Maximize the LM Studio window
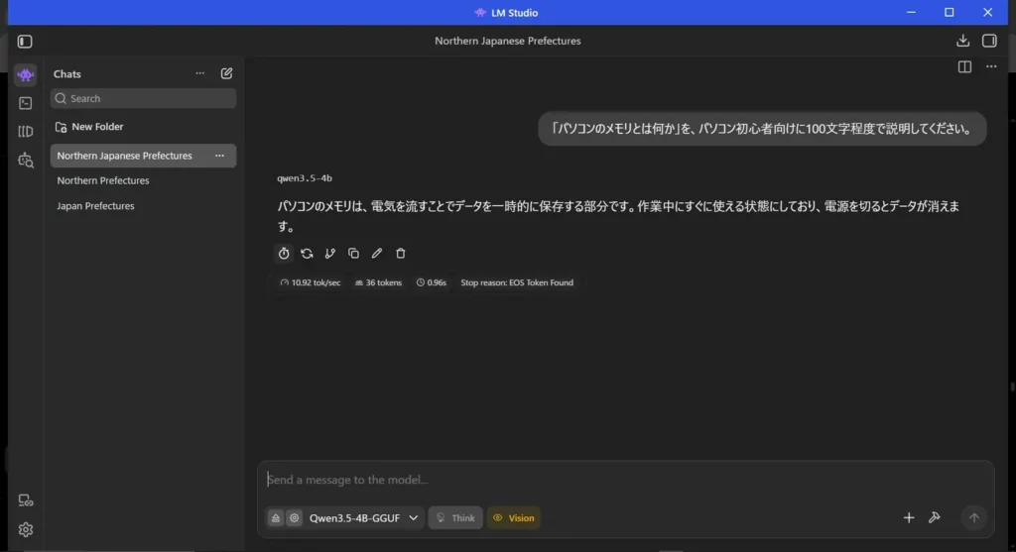Image resolution: width=1016 pixels, height=552 pixels. [x=950, y=12]
